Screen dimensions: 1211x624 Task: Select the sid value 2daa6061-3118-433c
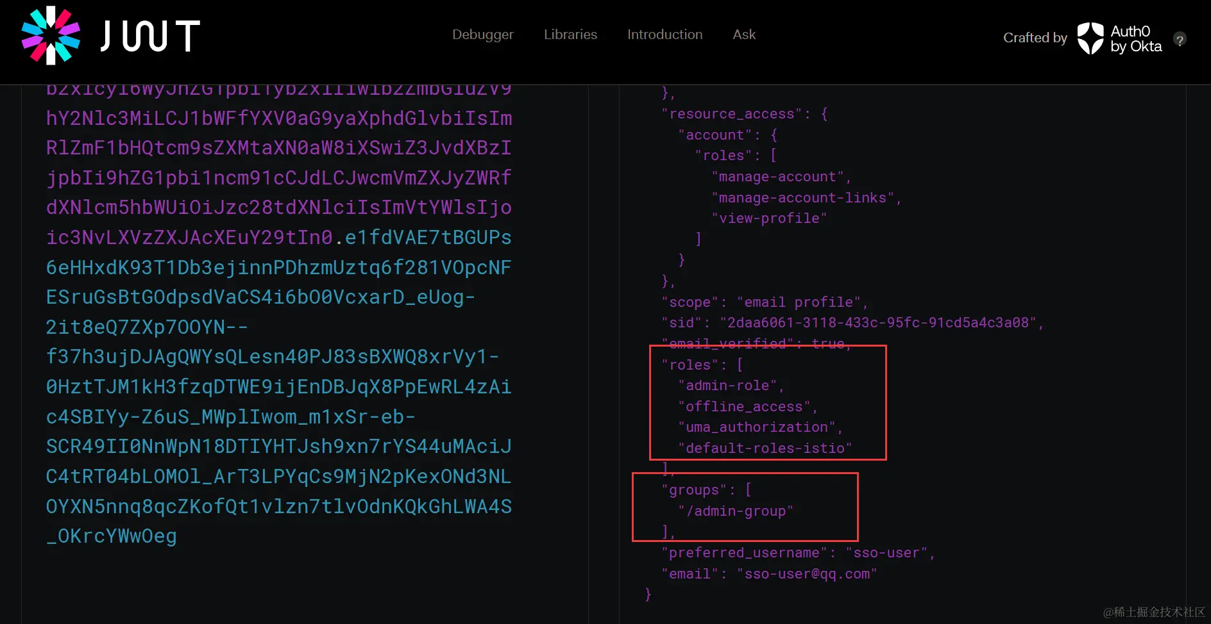coord(877,323)
